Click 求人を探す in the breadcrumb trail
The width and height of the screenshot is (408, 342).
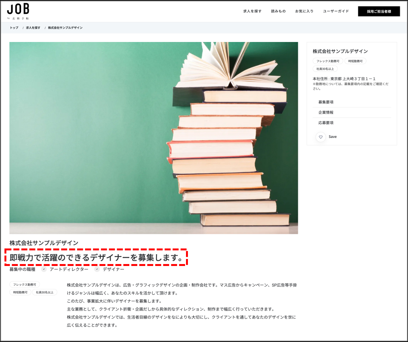click(33, 28)
